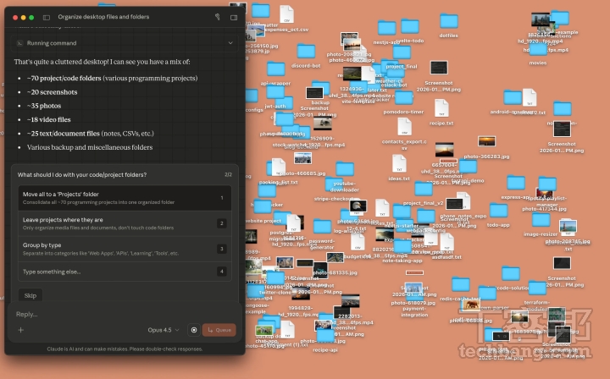The image size is (610, 379).
Task: Toggle the left sidebar icon in title bar
Action: click(47, 17)
